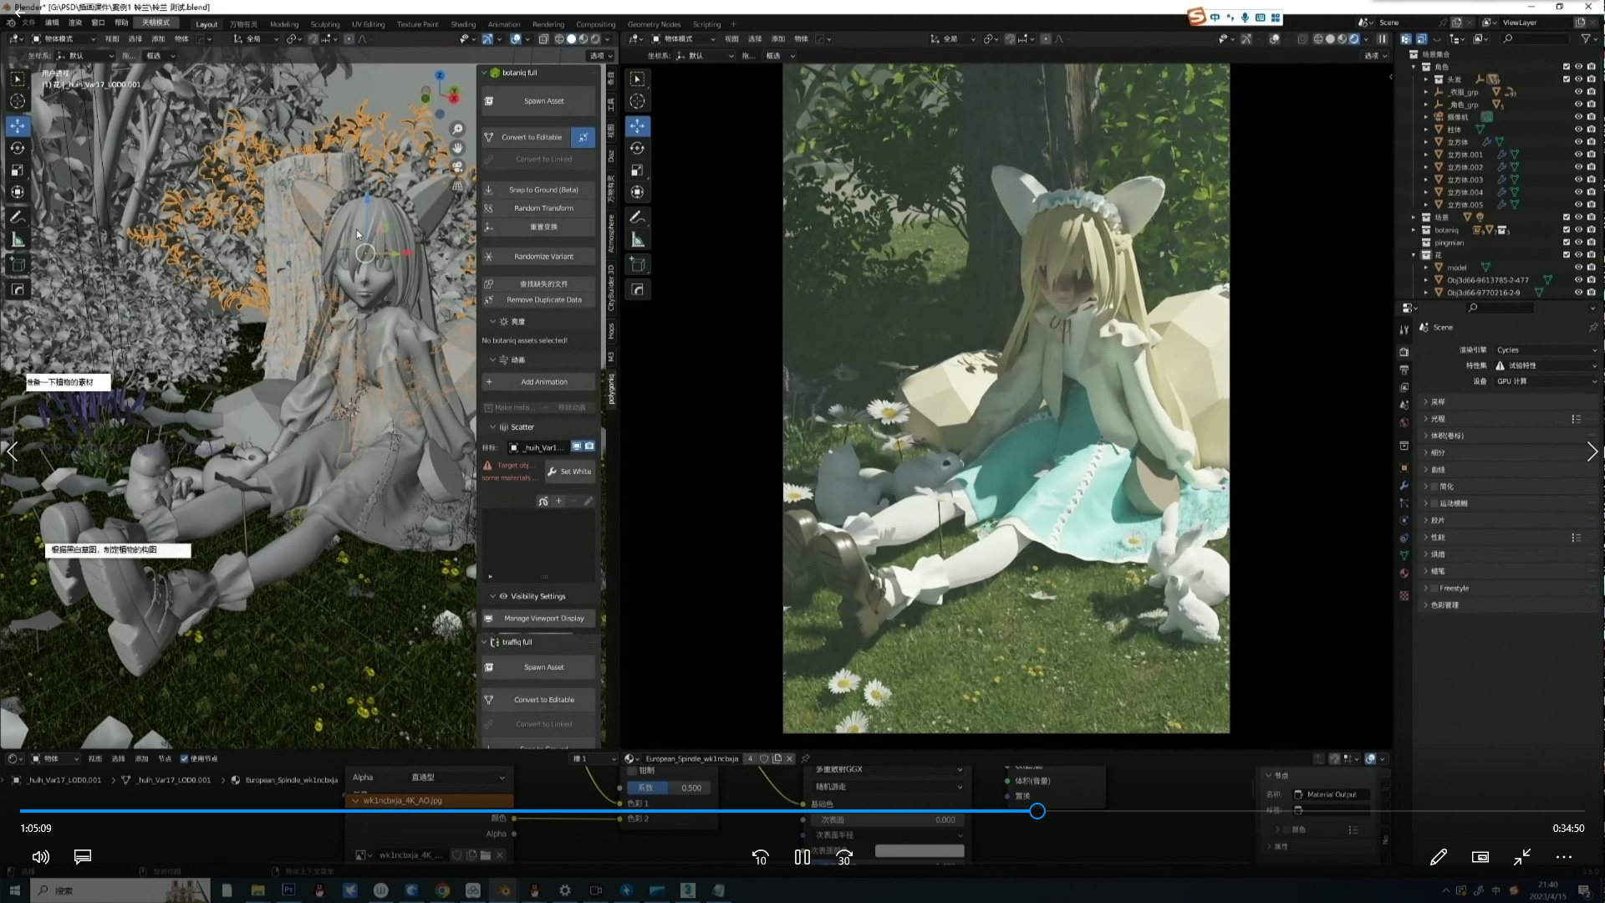Click the zoom magnifier gizmo in left viewport

point(457,129)
